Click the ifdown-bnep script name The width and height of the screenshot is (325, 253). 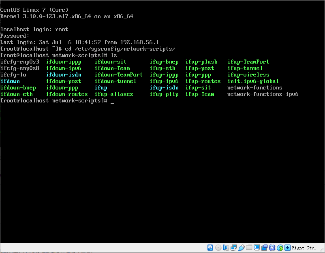point(18,88)
